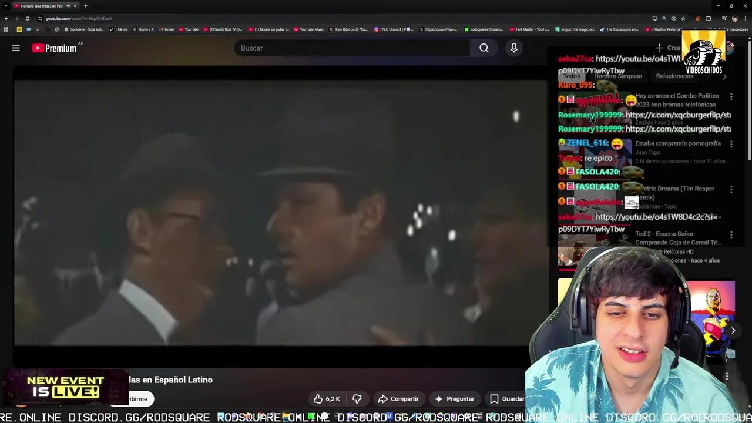
Task: Open the YouTube hamburger guide menu
Action: (16, 48)
